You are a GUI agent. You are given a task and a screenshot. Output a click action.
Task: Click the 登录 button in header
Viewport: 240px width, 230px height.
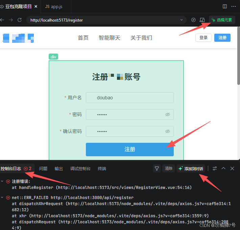pos(203,38)
